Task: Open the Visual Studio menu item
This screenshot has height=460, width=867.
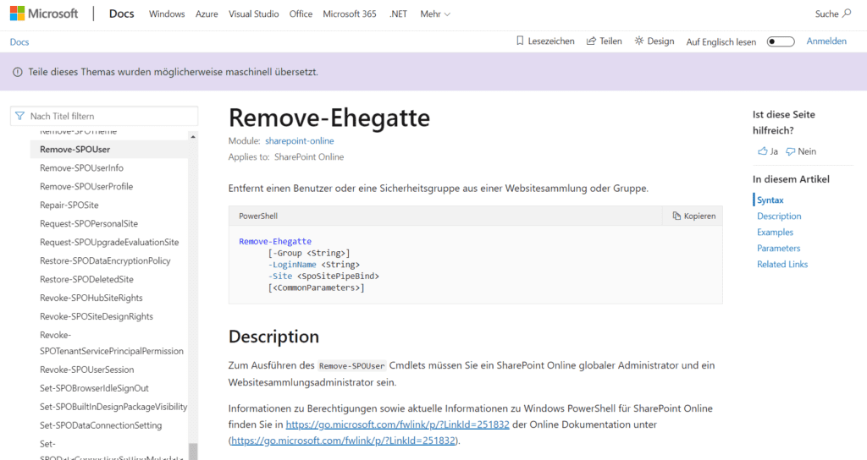Action: [254, 14]
